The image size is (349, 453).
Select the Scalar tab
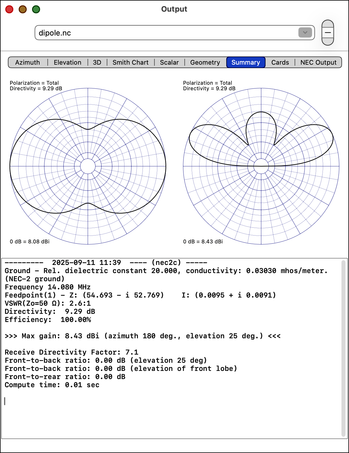169,62
